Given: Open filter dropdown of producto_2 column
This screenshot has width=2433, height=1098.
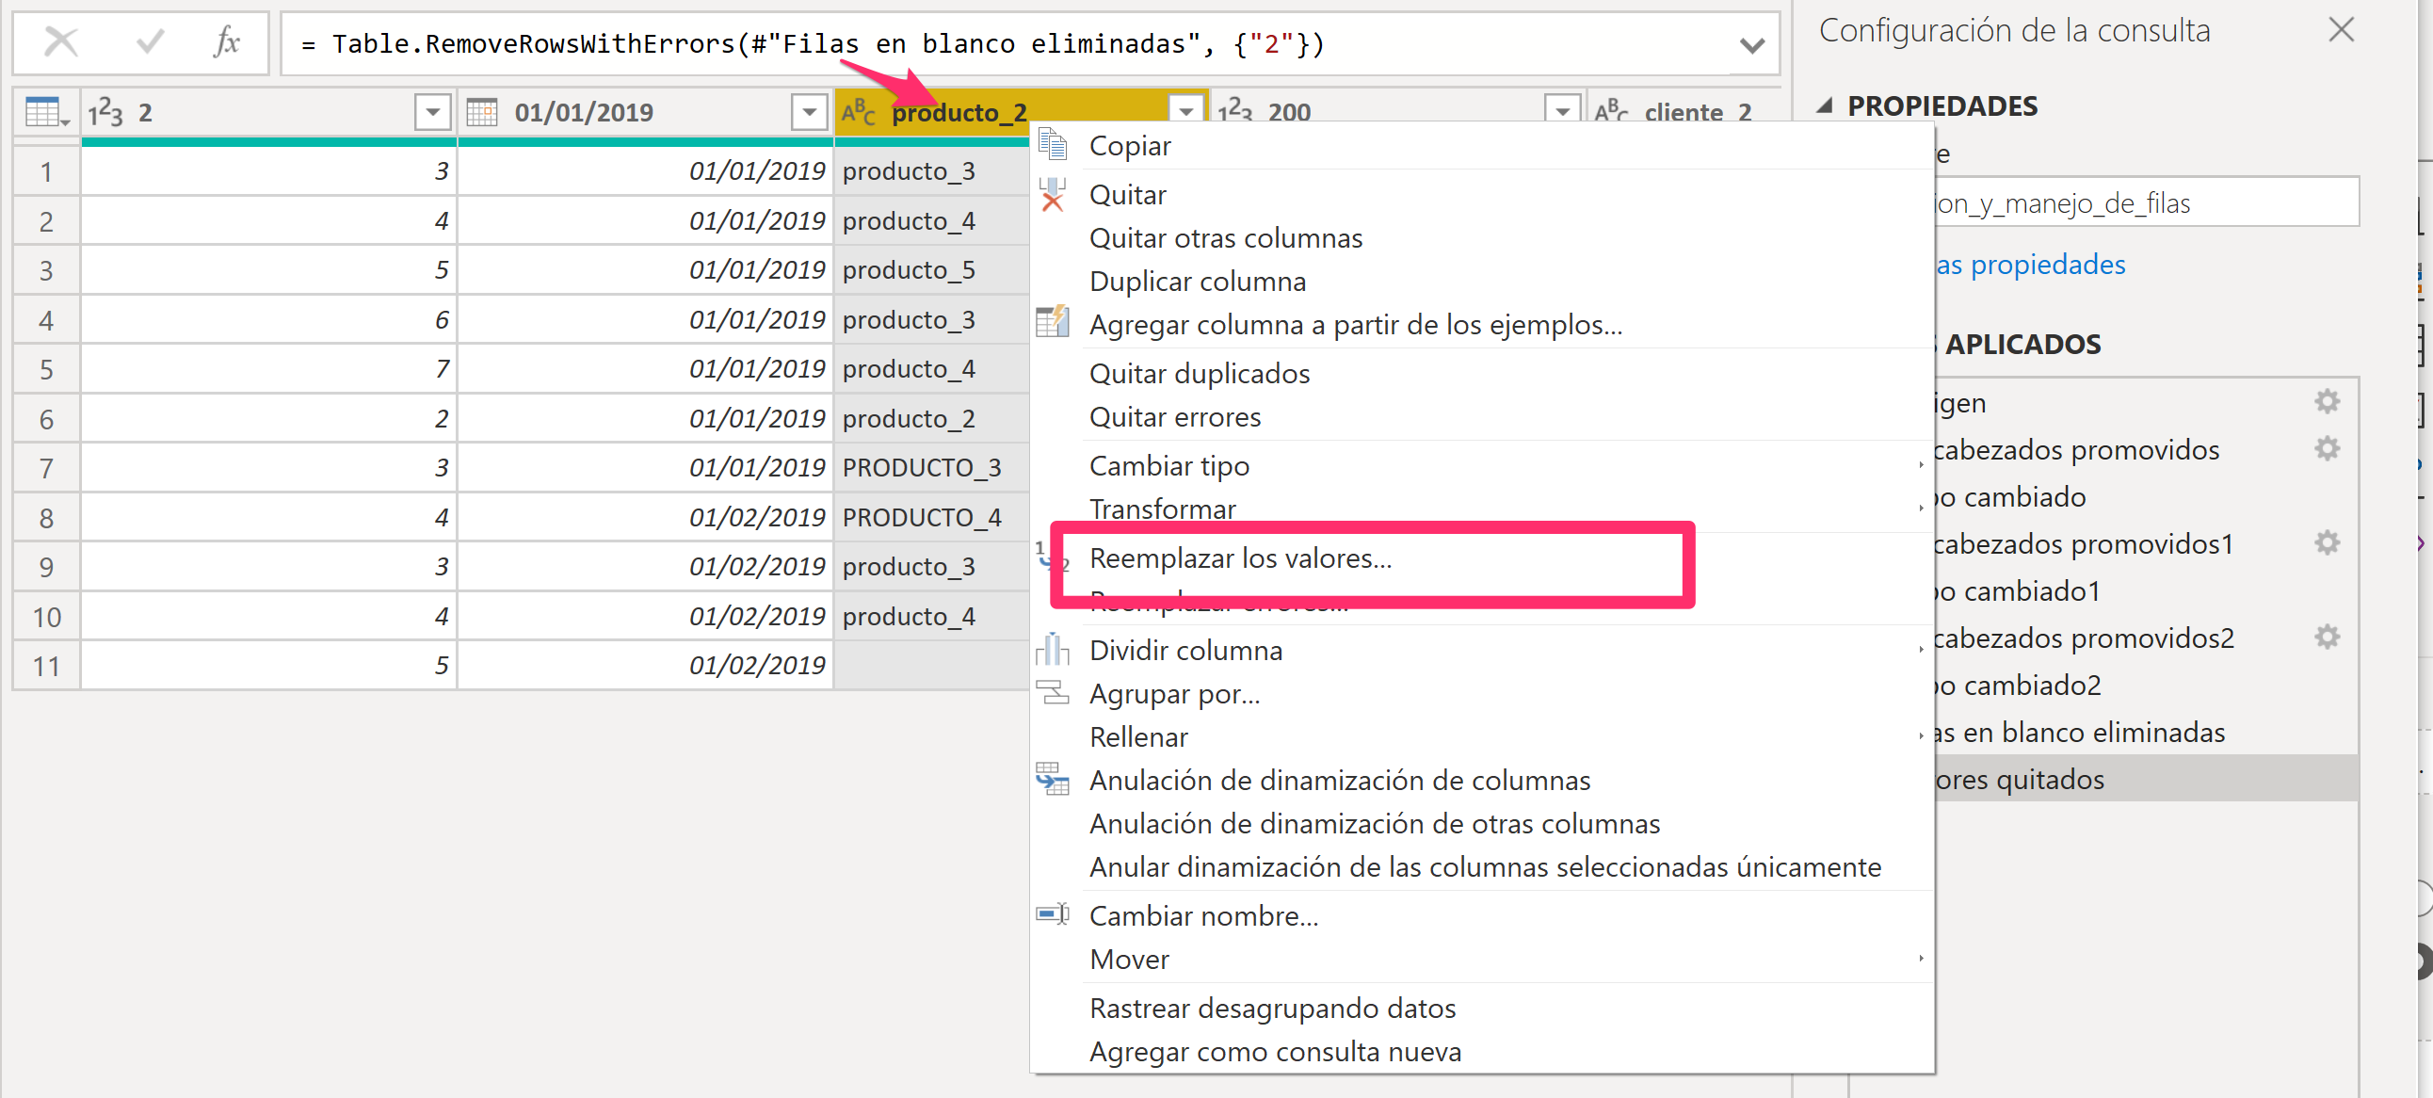Looking at the screenshot, I should [1185, 109].
